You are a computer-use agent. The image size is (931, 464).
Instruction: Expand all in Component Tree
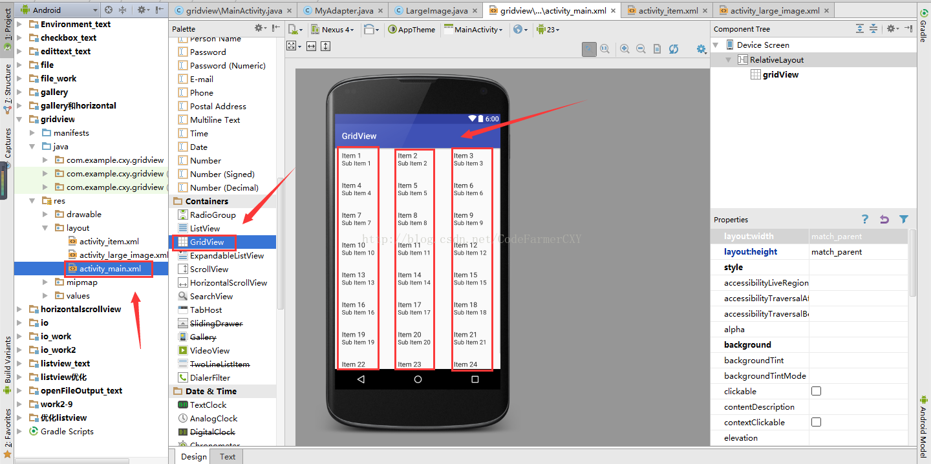click(860, 28)
